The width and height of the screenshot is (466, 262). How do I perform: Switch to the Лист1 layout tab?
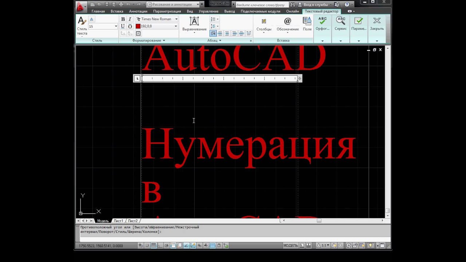pos(118,221)
